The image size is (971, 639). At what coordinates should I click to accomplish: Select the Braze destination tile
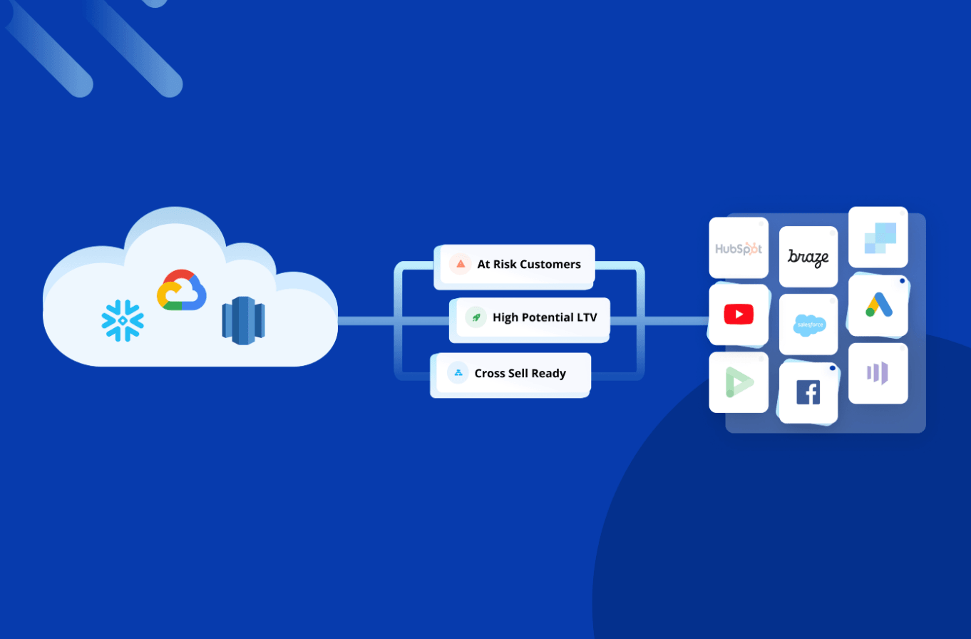tap(808, 257)
